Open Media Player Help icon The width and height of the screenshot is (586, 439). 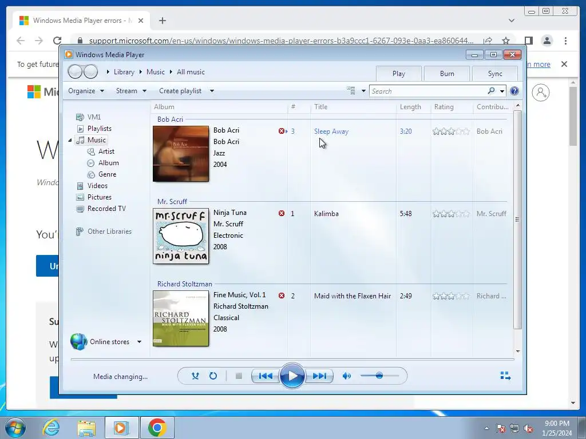[514, 91]
